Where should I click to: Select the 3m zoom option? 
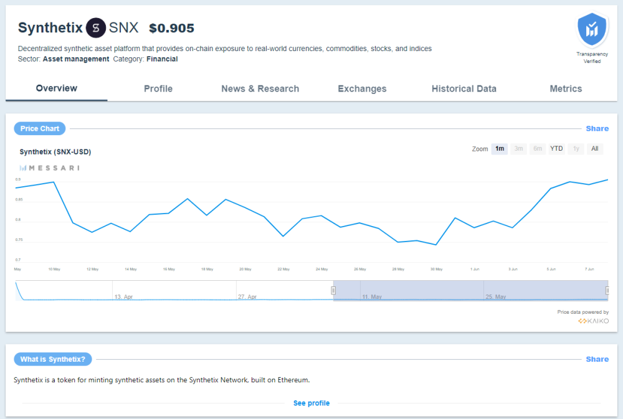tap(518, 149)
